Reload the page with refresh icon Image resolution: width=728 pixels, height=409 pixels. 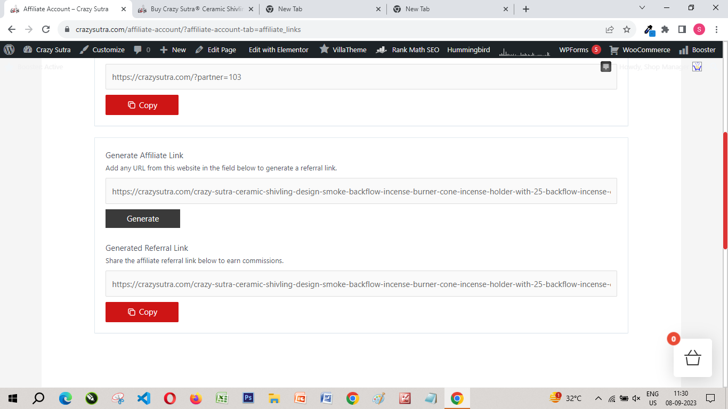click(x=46, y=29)
